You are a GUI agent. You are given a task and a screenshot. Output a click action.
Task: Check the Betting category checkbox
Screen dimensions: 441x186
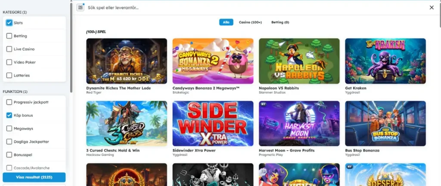pos(9,36)
